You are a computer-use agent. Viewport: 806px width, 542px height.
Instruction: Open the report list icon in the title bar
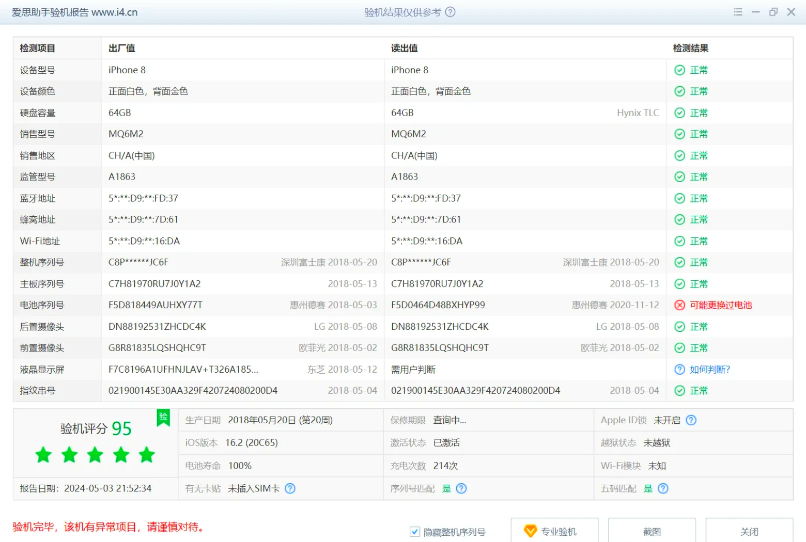click(x=738, y=12)
